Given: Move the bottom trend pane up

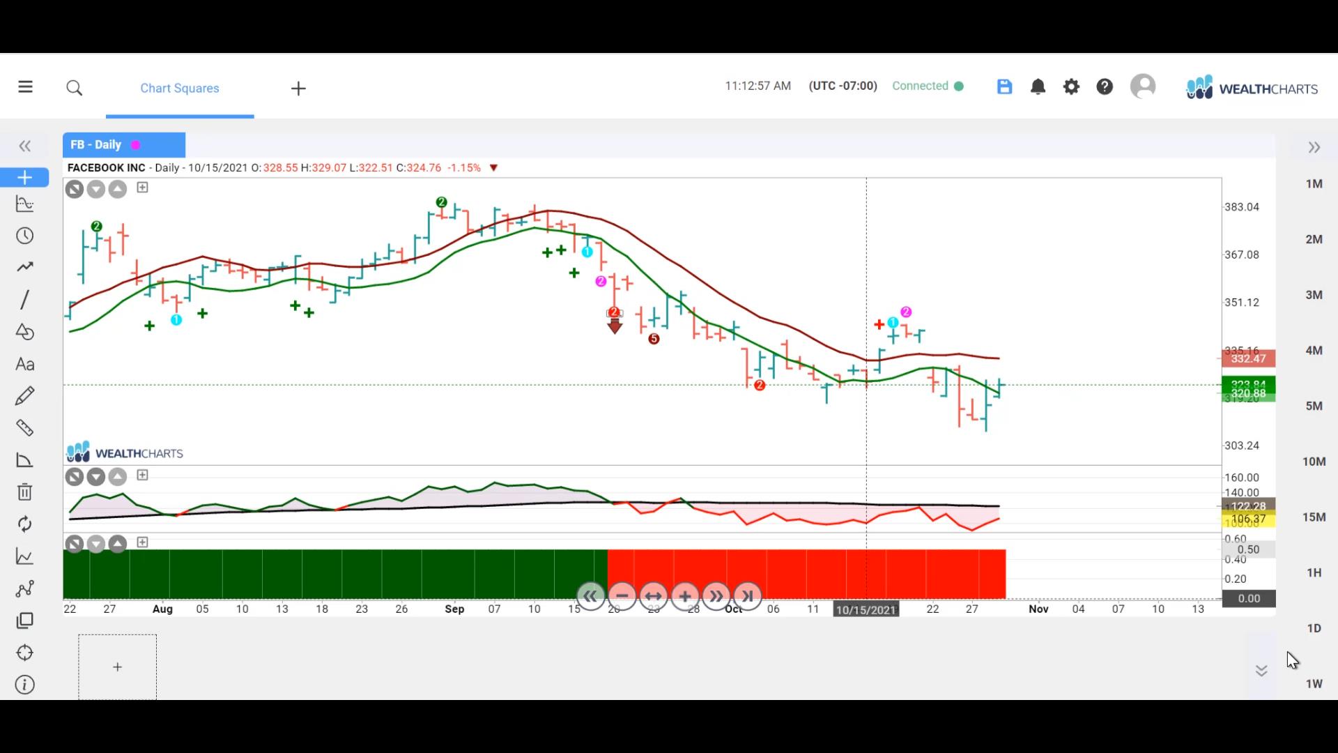Looking at the screenshot, I should point(118,544).
